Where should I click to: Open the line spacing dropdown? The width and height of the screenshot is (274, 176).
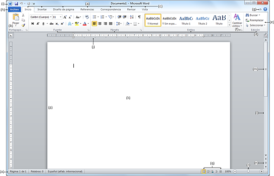(x=119, y=24)
